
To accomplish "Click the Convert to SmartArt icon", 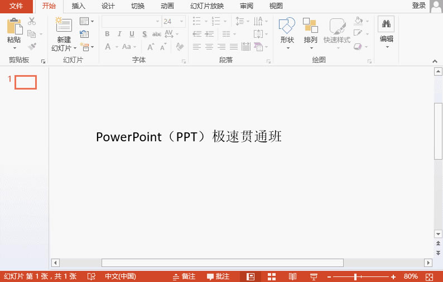I will (258, 47).
